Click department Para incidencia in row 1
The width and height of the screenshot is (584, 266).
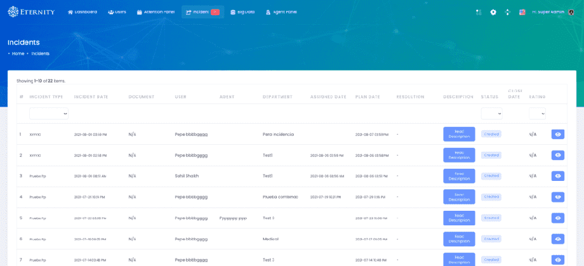(x=278, y=134)
